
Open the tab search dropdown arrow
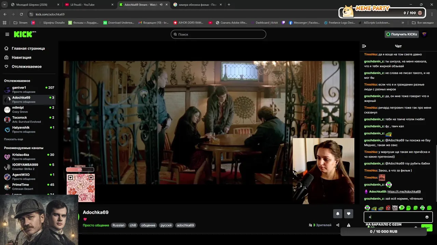pyautogui.click(x=4, y=5)
